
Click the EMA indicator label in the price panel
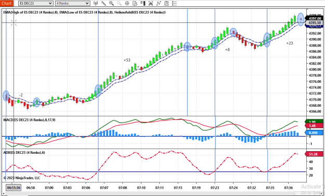pyautogui.click(x=84, y=13)
